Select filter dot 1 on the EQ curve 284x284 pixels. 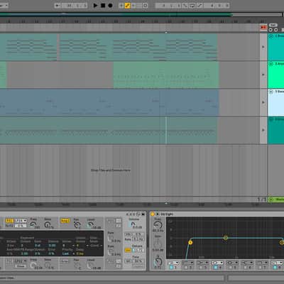190,242
